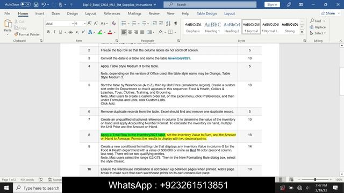Viewport: 344px width, 193px height.
Task: Apply the Emphasis style
Action: click(193, 27)
